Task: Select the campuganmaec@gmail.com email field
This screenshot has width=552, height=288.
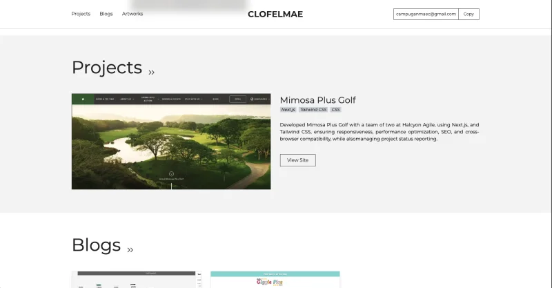Action: click(x=426, y=14)
